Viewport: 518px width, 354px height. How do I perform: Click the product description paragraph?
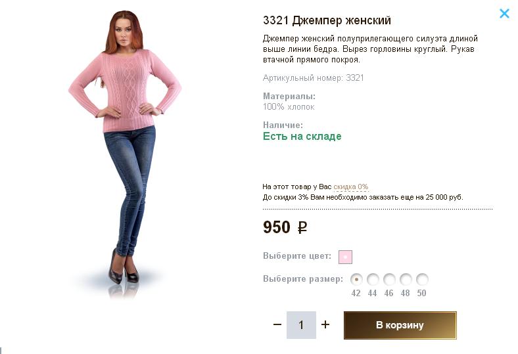click(x=370, y=49)
